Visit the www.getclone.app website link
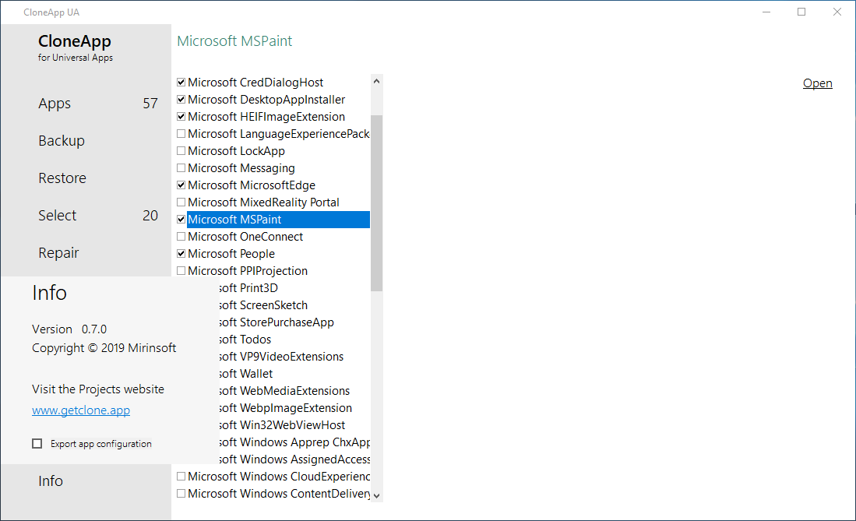Viewport: 856px width, 521px height. coord(81,410)
